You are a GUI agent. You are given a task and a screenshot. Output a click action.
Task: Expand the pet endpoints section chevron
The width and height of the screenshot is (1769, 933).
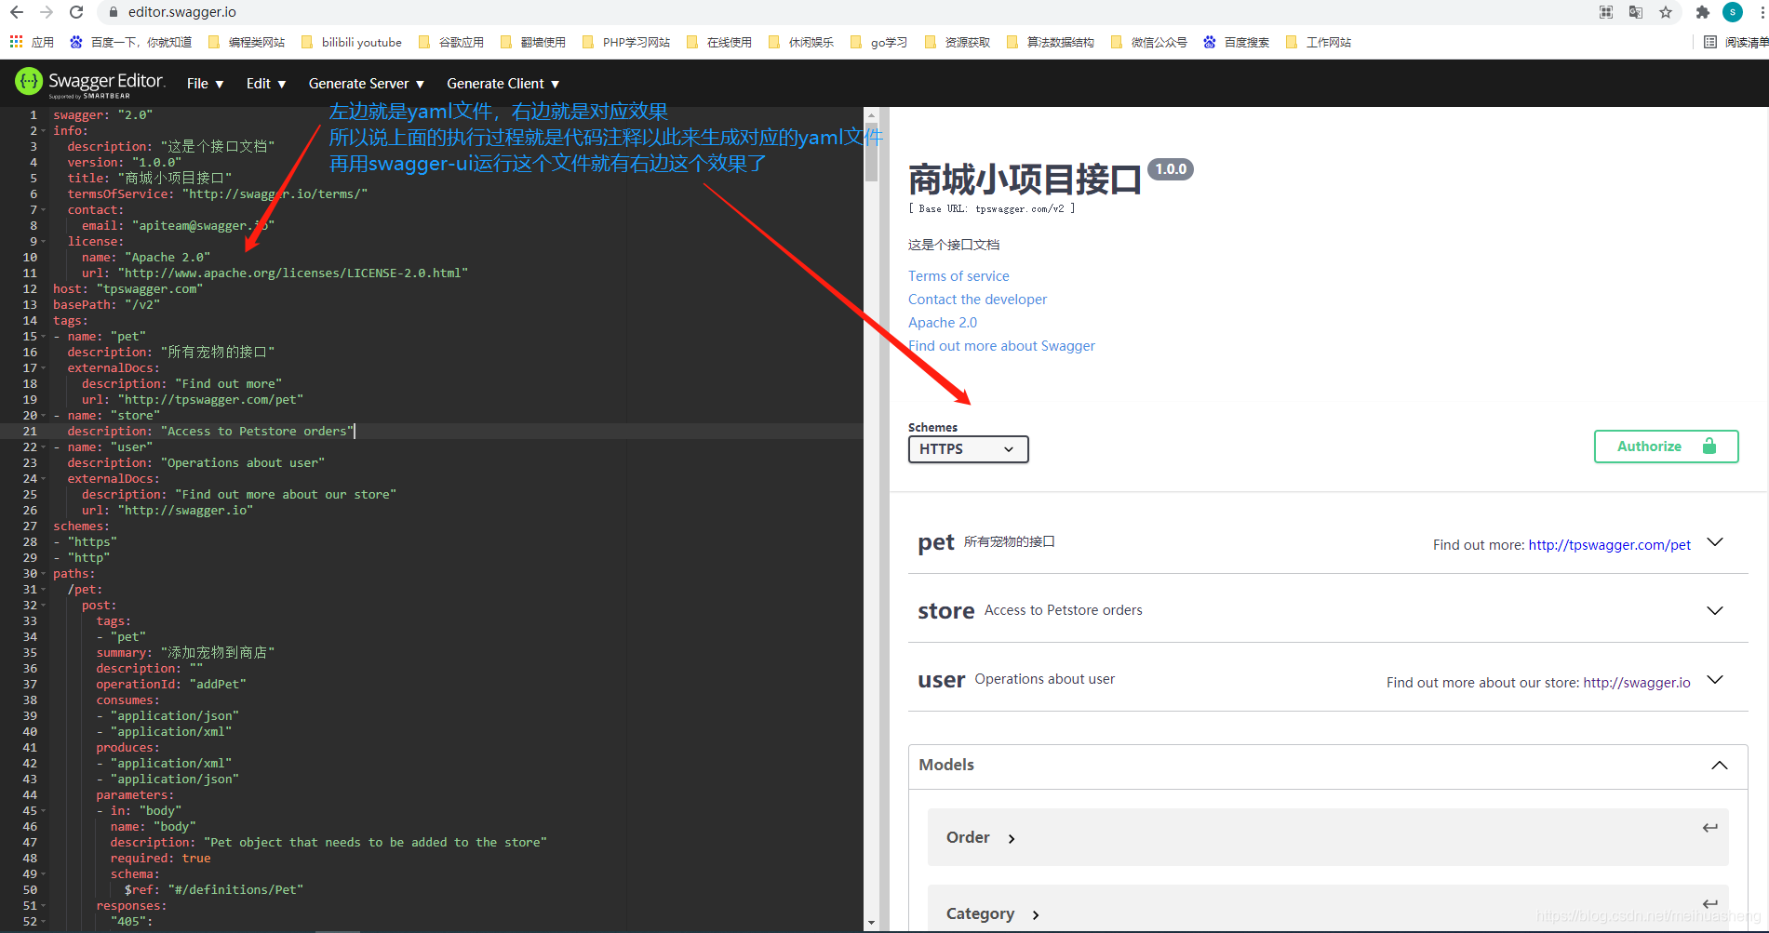click(1715, 542)
